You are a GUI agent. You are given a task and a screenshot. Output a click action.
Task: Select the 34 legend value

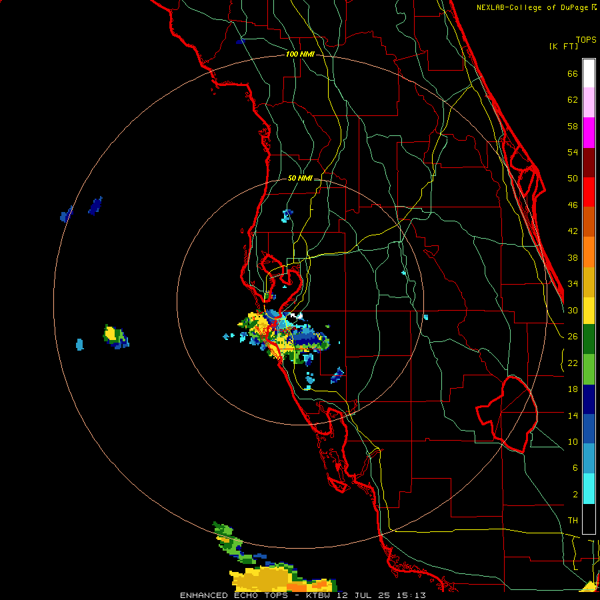pyautogui.click(x=573, y=284)
